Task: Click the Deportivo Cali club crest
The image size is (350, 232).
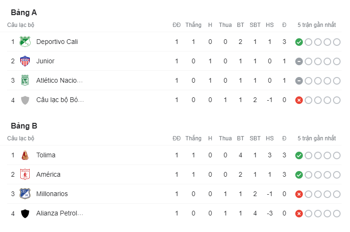Action: click(25, 42)
